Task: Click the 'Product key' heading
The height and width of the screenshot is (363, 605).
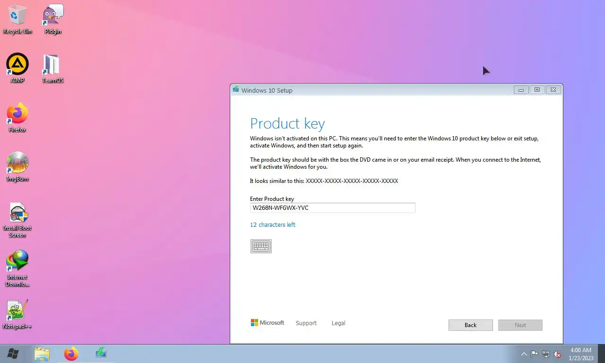Action: click(x=287, y=124)
